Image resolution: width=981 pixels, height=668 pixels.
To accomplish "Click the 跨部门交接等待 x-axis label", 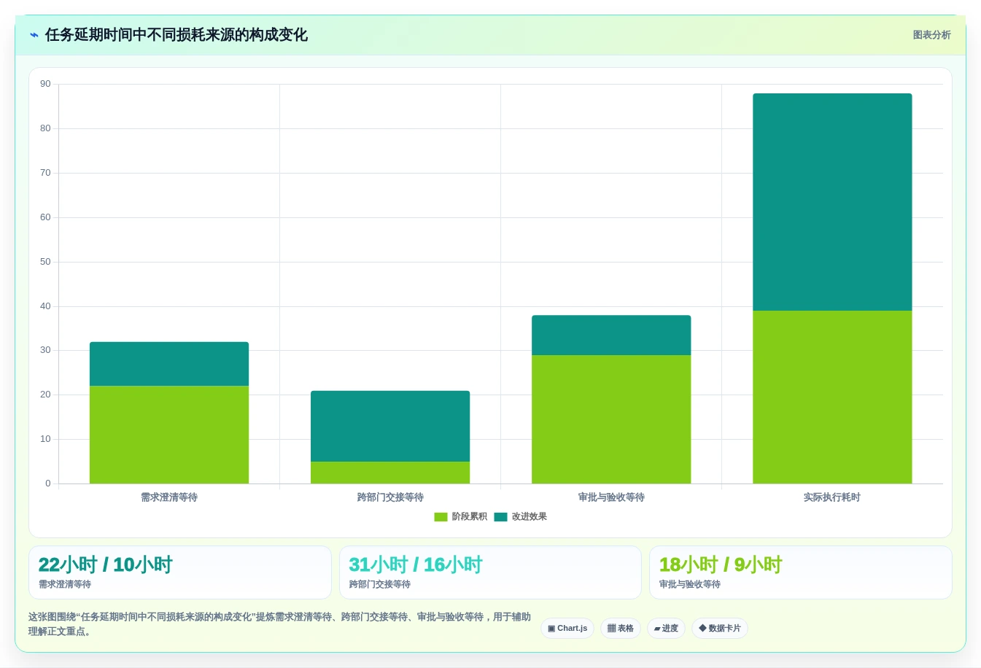I will point(390,497).
